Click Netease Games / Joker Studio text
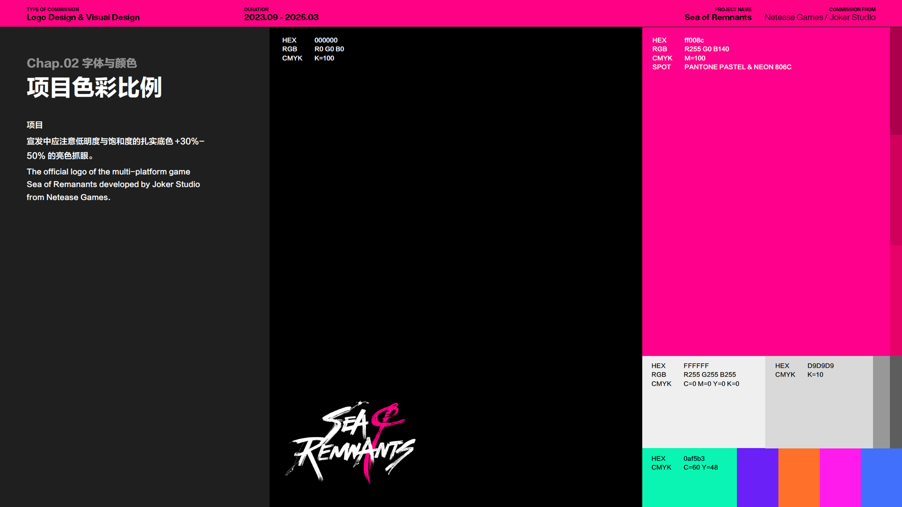This screenshot has width=902, height=507. point(820,17)
